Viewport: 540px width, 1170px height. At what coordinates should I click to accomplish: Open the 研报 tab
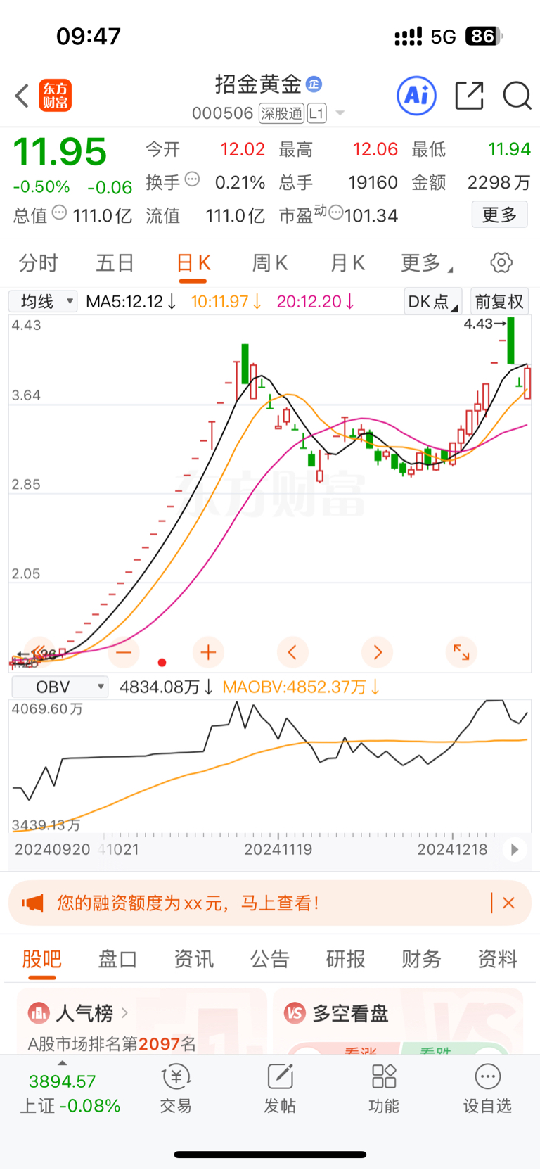345,959
